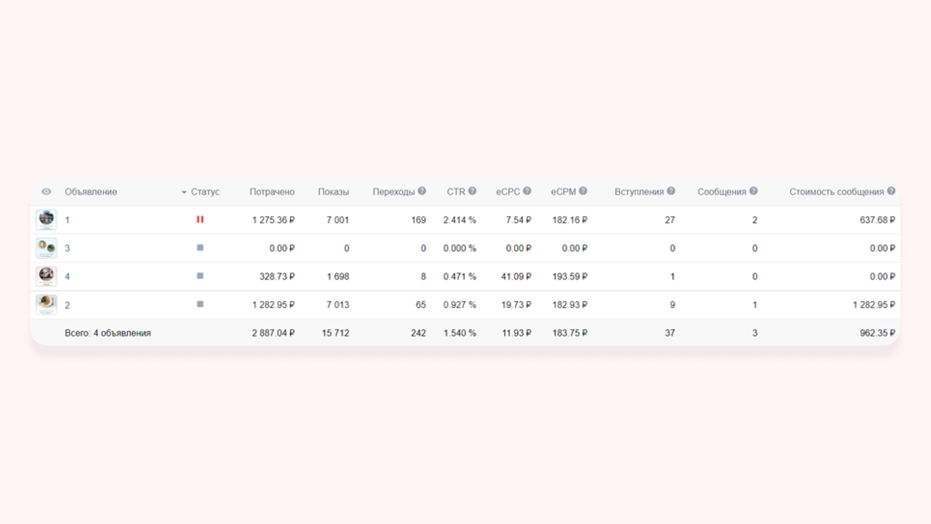Image resolution: width=931 pixels, height=524 pixels.
Task: Sort by the Показы column header
Action: pos(333,192)
